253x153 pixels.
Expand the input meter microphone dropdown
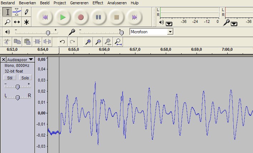pos(234,24)
